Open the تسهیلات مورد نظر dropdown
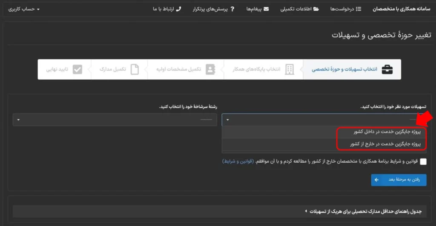Image resolution: width=436 pixels, height=226 pixels. [x=324, y=120]
